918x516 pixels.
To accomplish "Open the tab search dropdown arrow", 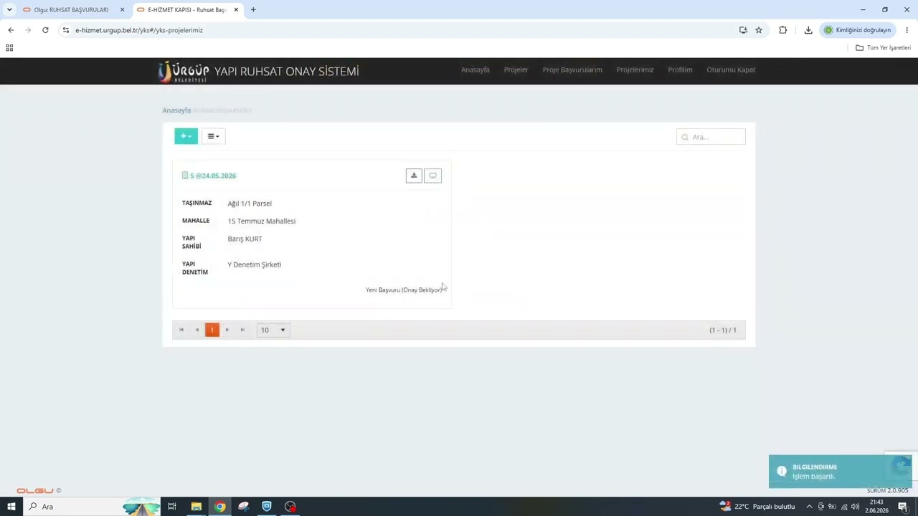I will [9, 10].
